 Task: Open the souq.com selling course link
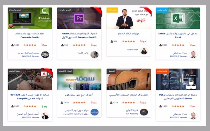(79, 95)
